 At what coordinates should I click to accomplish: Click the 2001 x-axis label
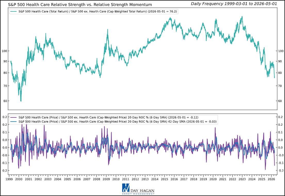tap(29, 179)
